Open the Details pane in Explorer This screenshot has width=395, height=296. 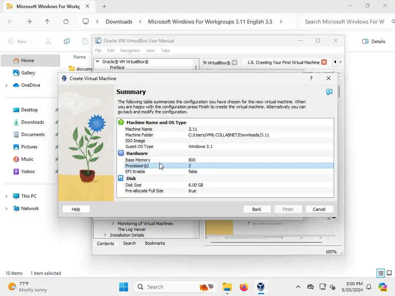point(373,41)
